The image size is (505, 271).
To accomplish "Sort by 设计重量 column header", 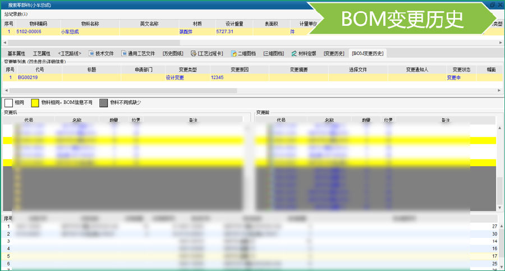I will click(234, 24).
